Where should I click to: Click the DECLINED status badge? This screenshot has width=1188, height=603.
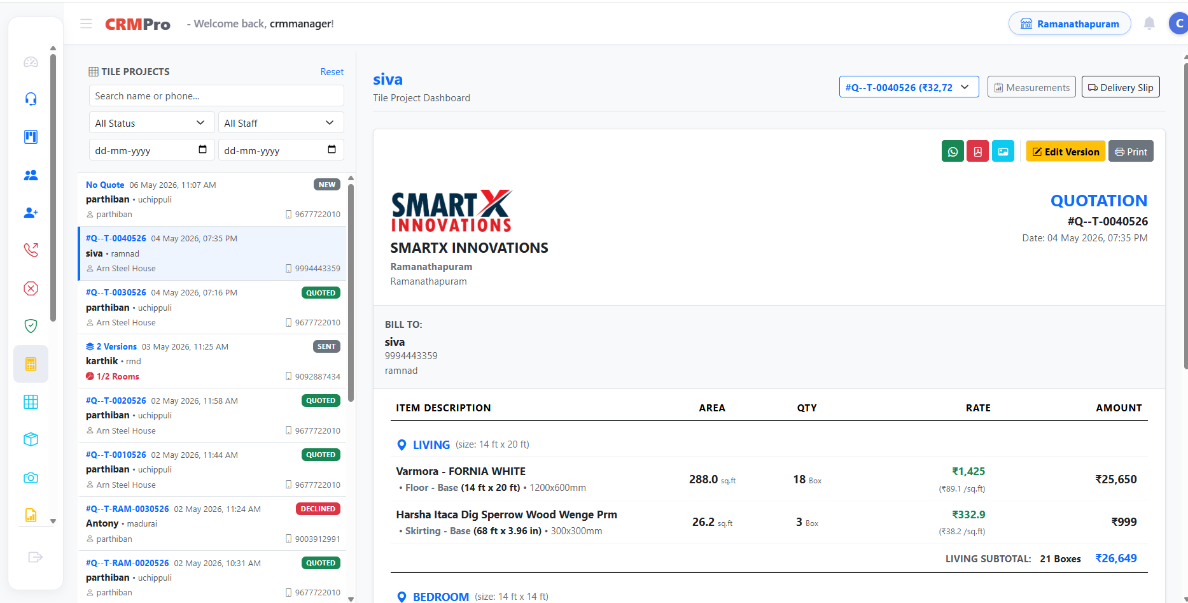coord(318,509)
